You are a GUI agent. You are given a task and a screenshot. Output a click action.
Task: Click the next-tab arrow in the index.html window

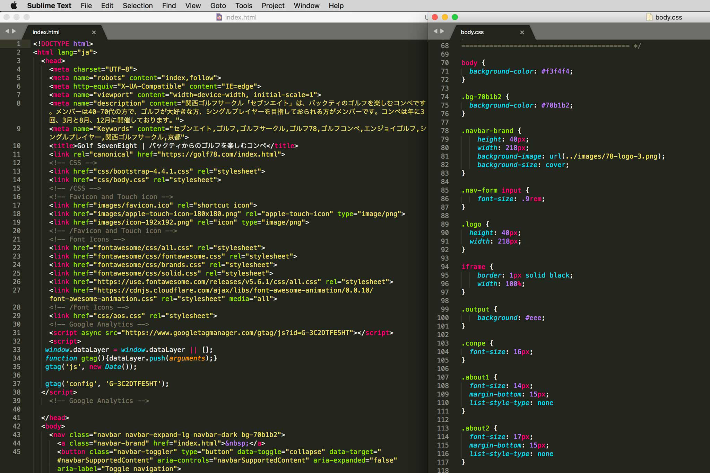[14, 31]
